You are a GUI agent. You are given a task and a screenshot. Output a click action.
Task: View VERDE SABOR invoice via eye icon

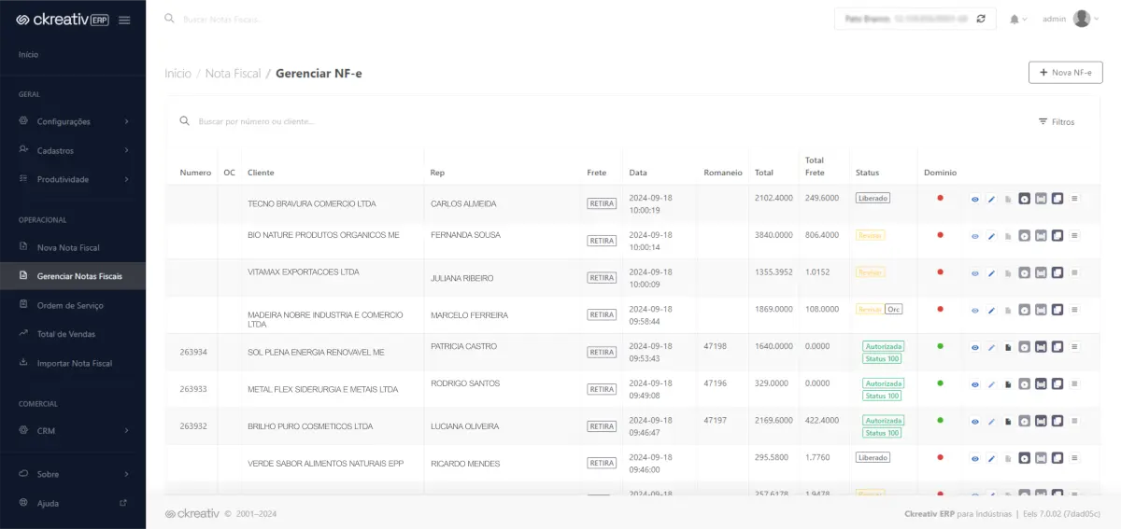pos(974,458)
